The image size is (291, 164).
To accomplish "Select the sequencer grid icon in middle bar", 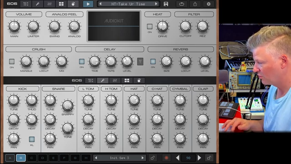I will coord(90,81).
